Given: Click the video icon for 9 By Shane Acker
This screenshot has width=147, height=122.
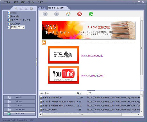Looking at the screenshot, I should [41, 98].
